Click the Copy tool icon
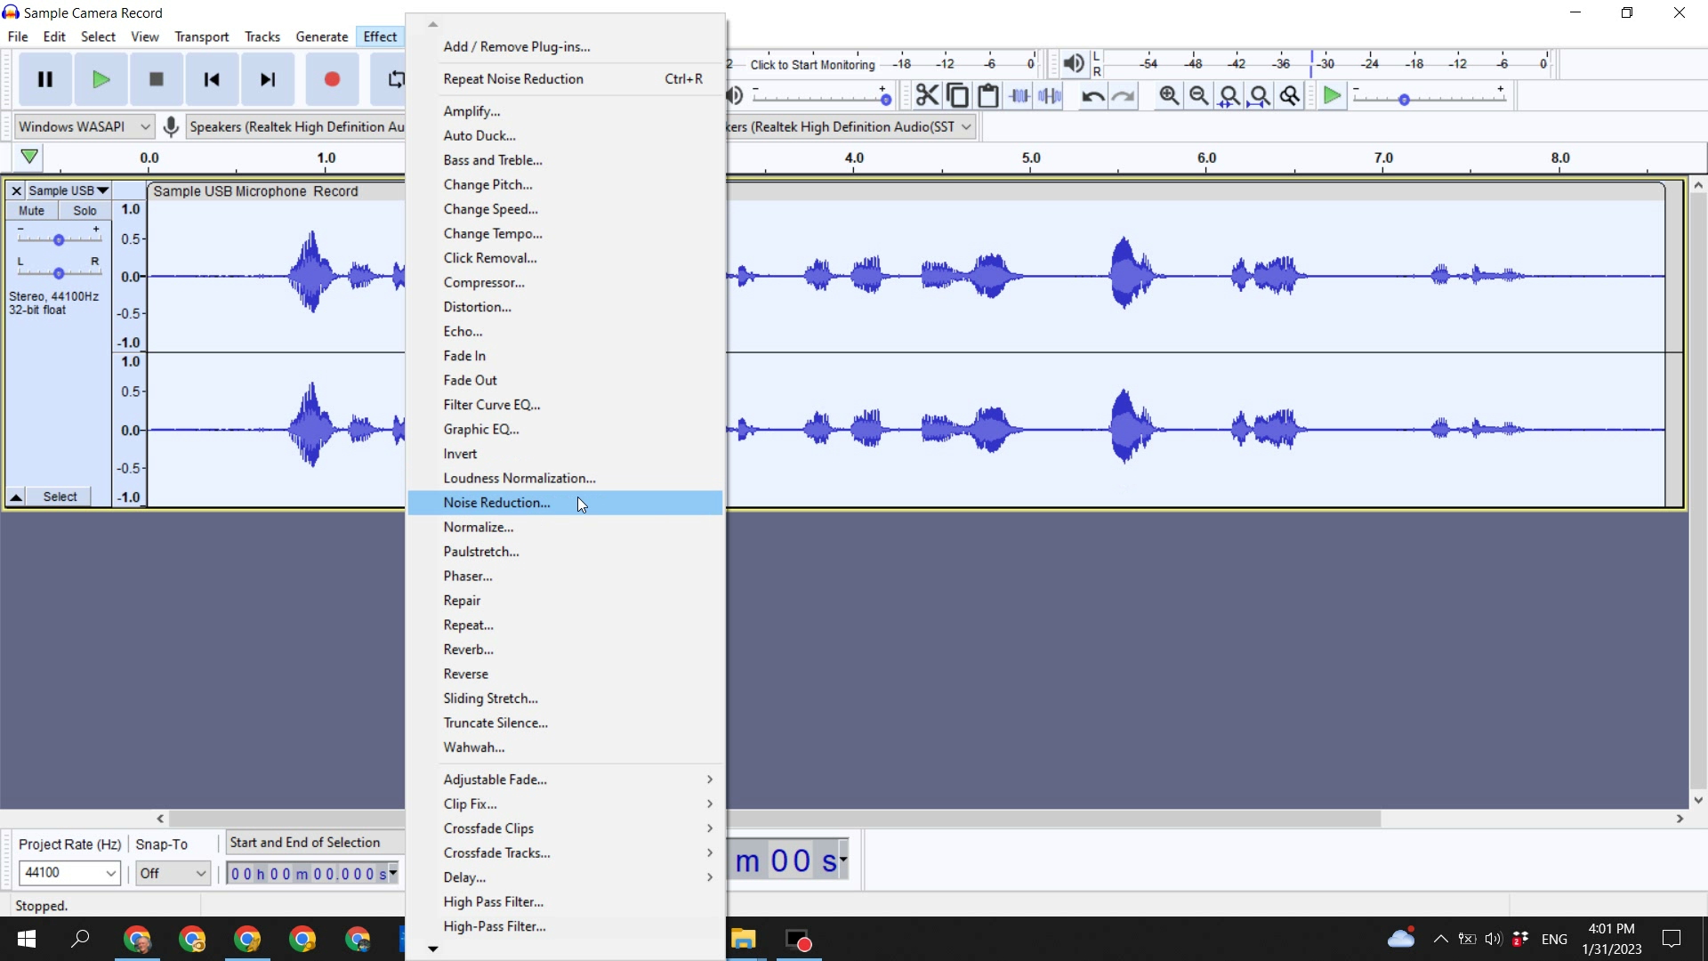The width and height of the screenshot is (1708, 961). (957, 95)
